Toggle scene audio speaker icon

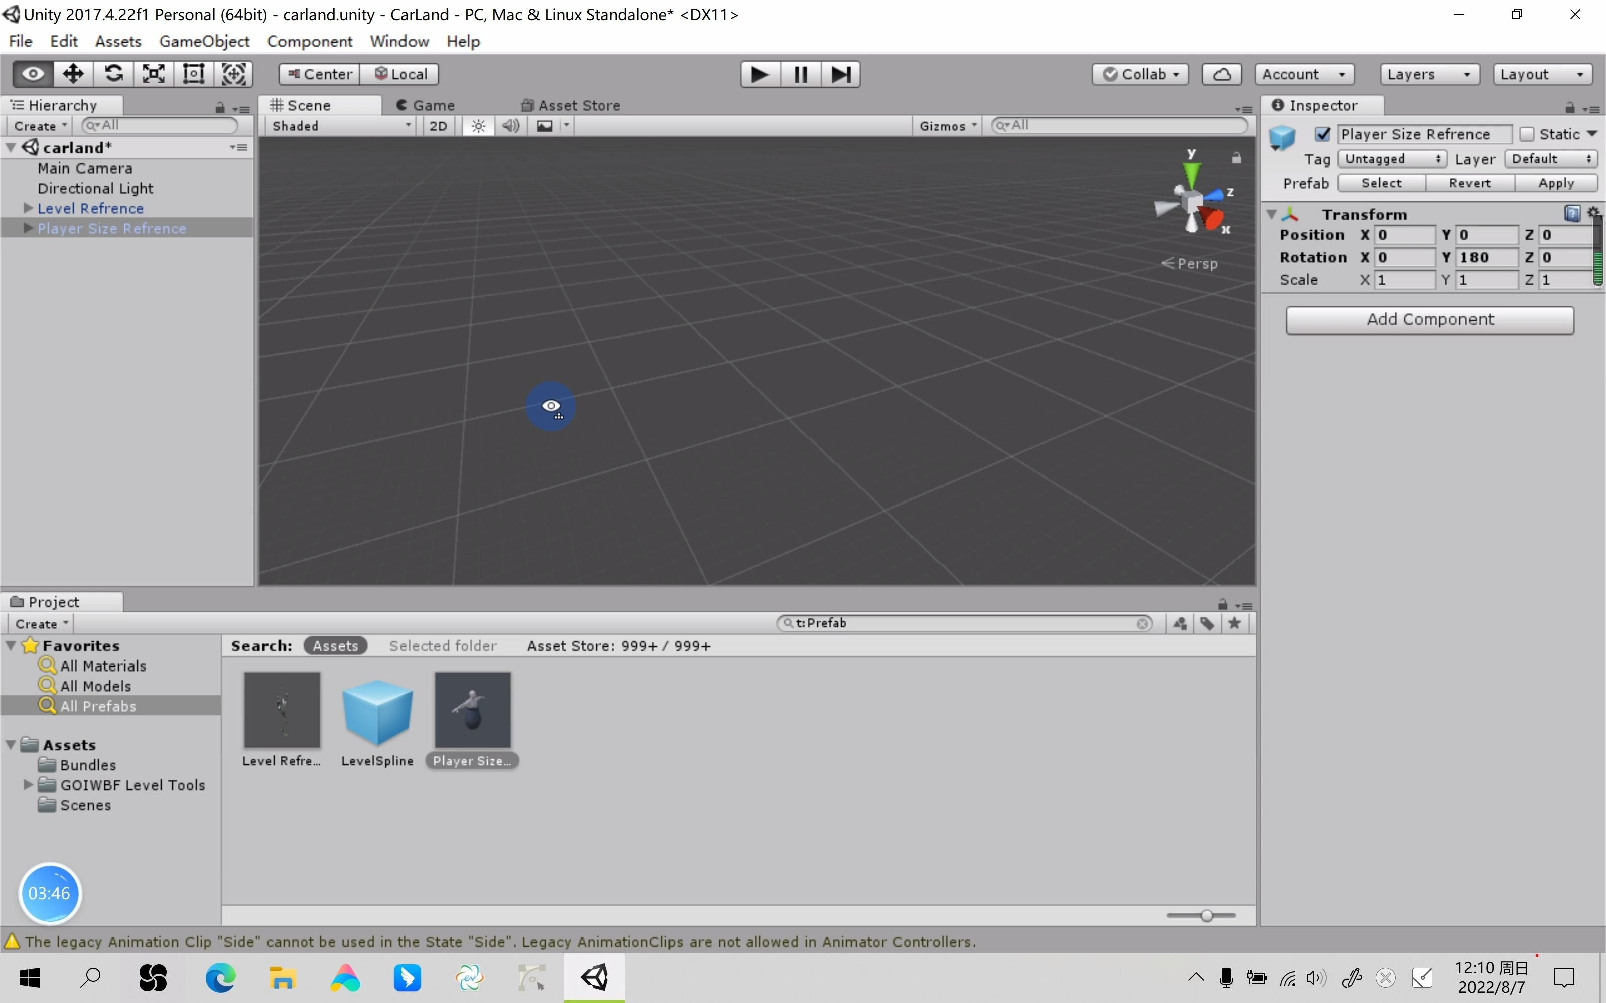[510, 126]
